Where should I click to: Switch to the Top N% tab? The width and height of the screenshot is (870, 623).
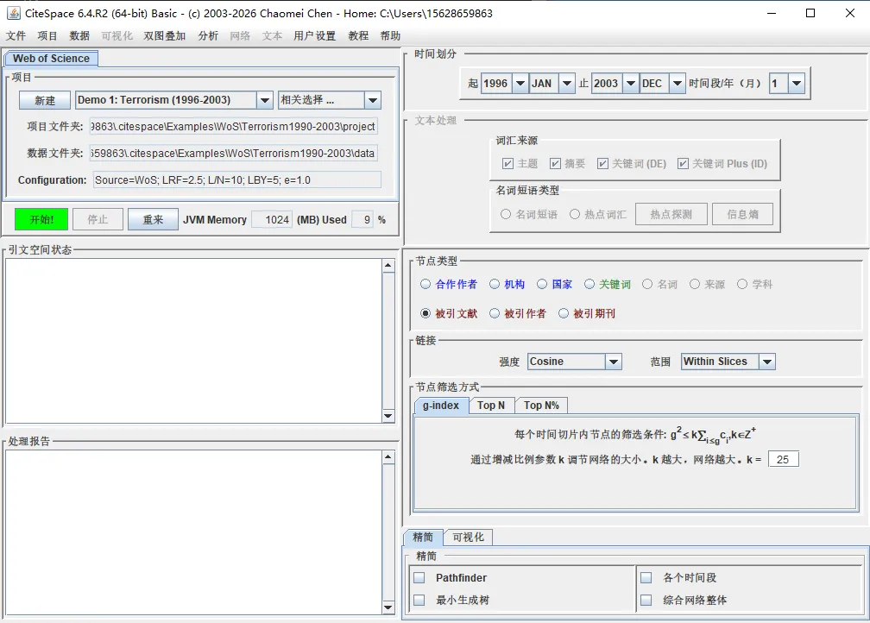tap(541, 406)
